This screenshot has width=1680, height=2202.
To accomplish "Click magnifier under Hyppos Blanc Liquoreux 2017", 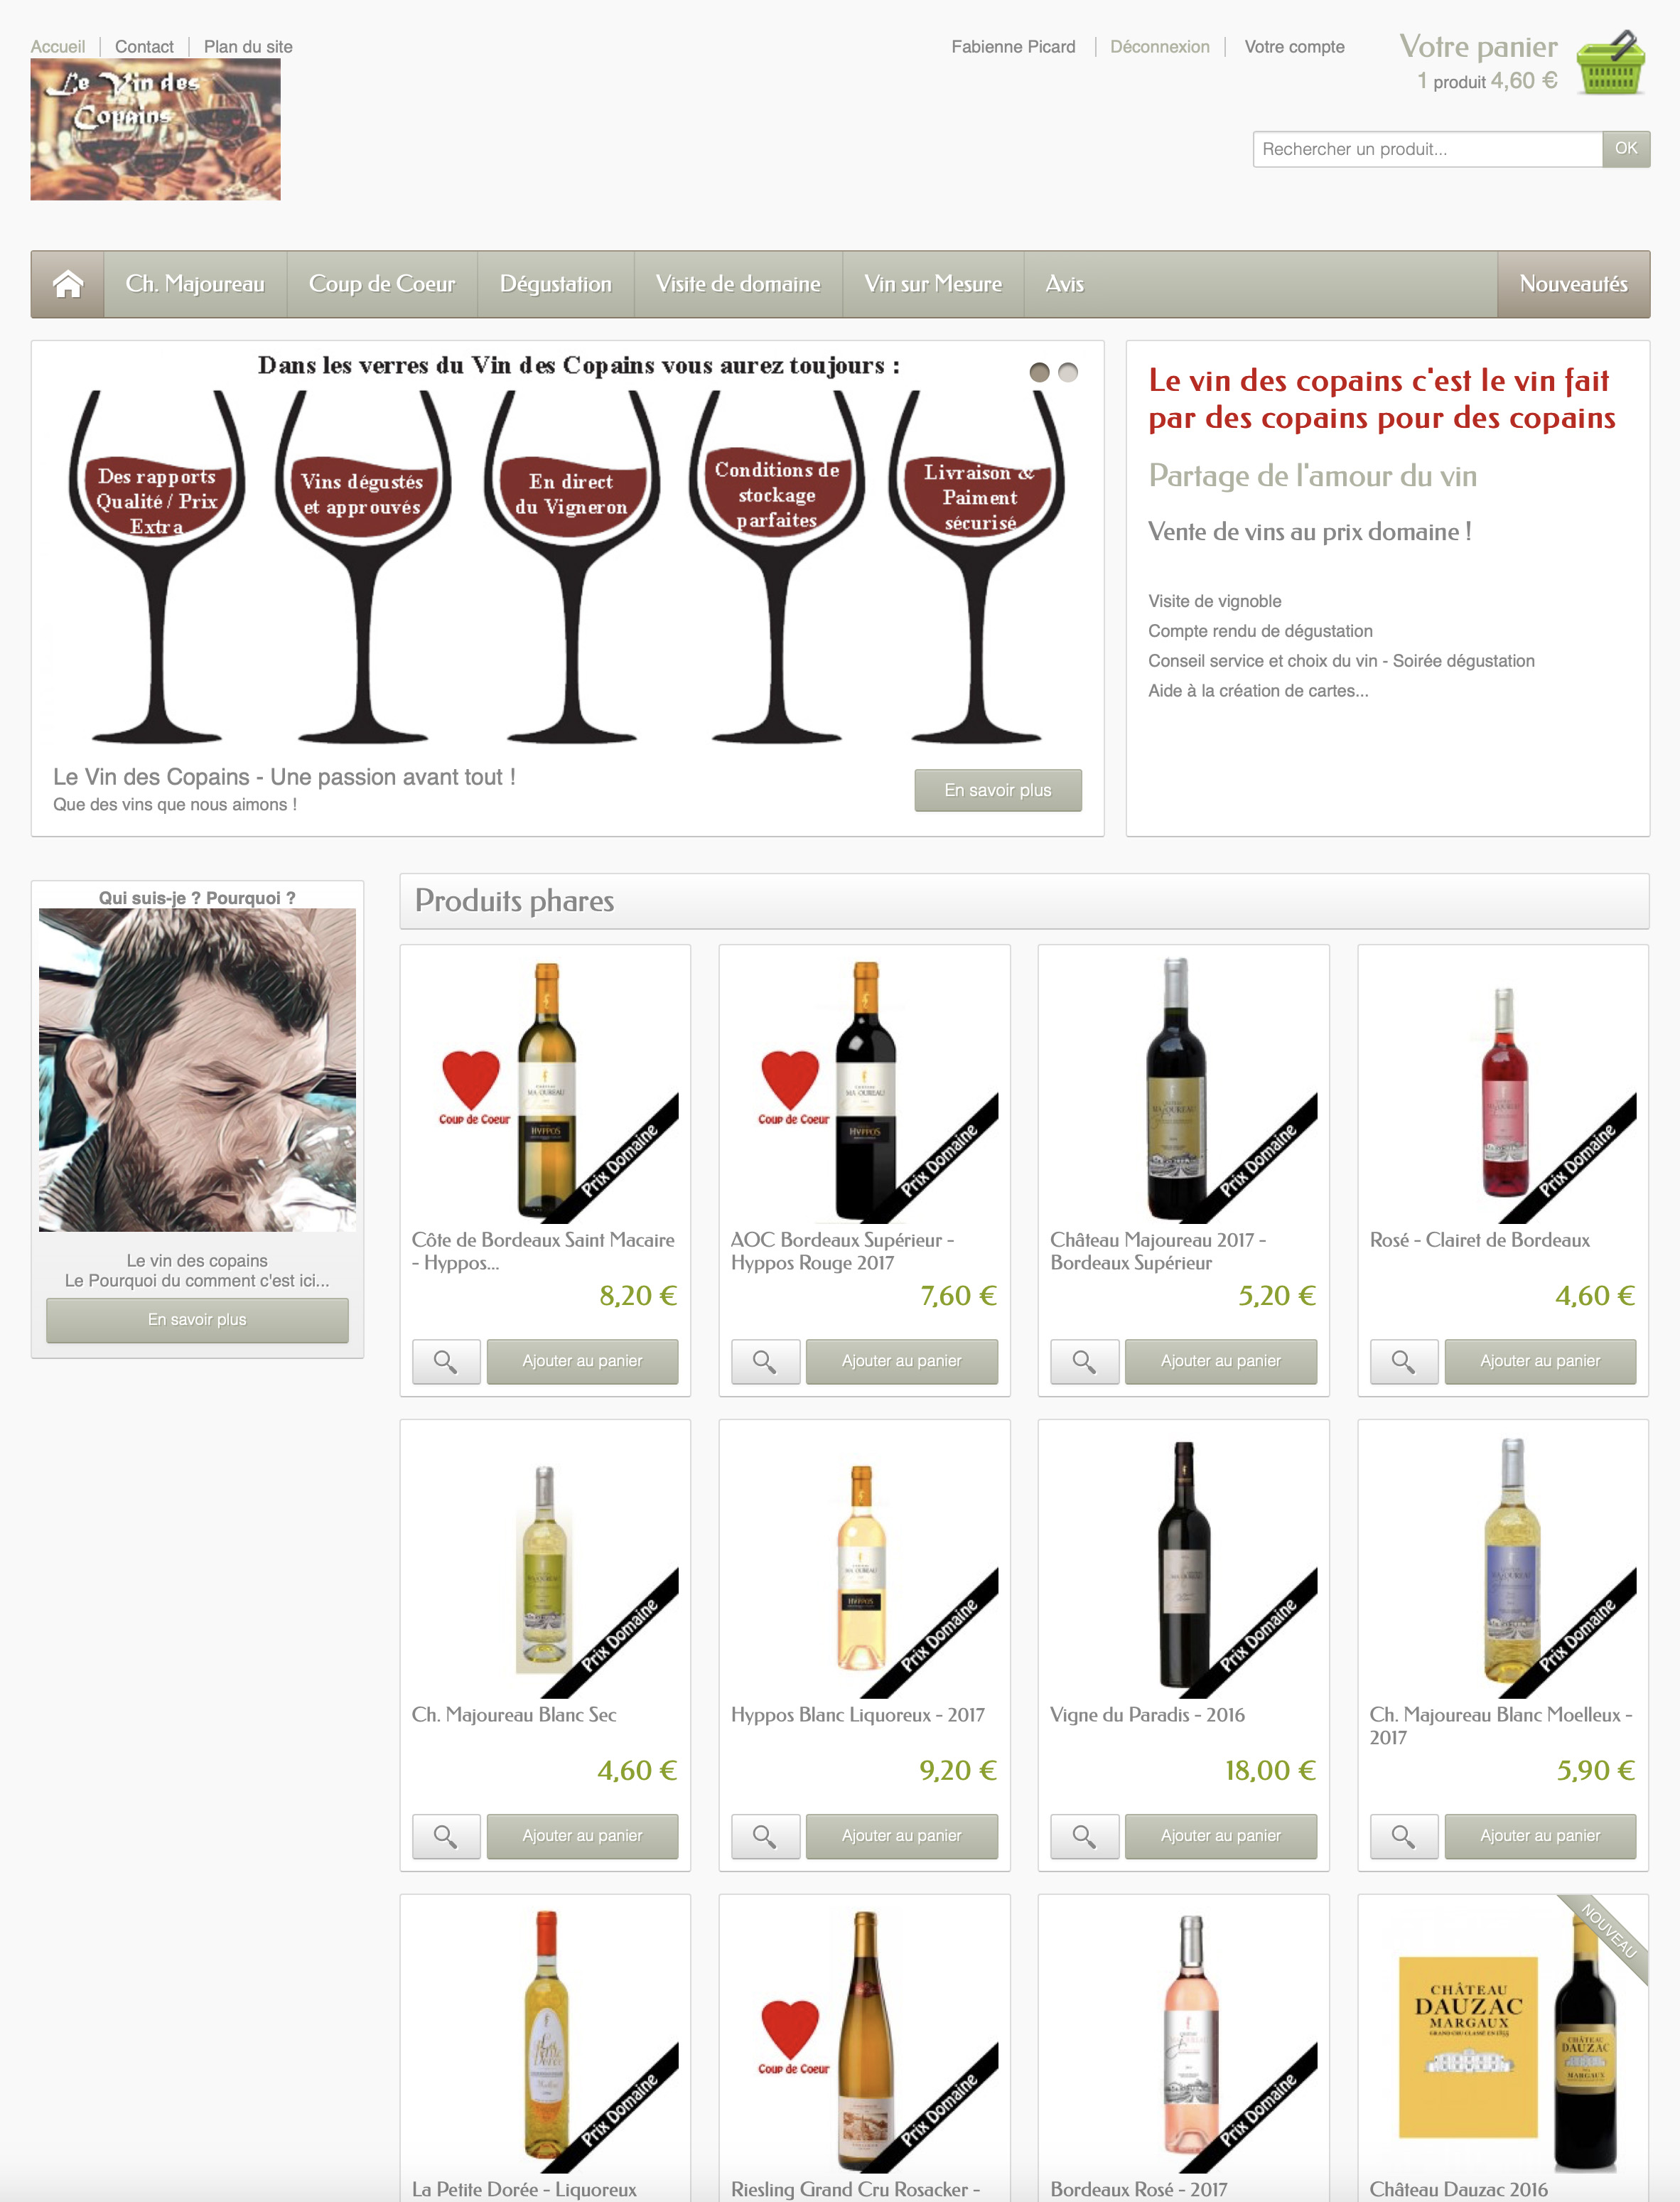I will pyautogui.click(x=765, y=1836).
